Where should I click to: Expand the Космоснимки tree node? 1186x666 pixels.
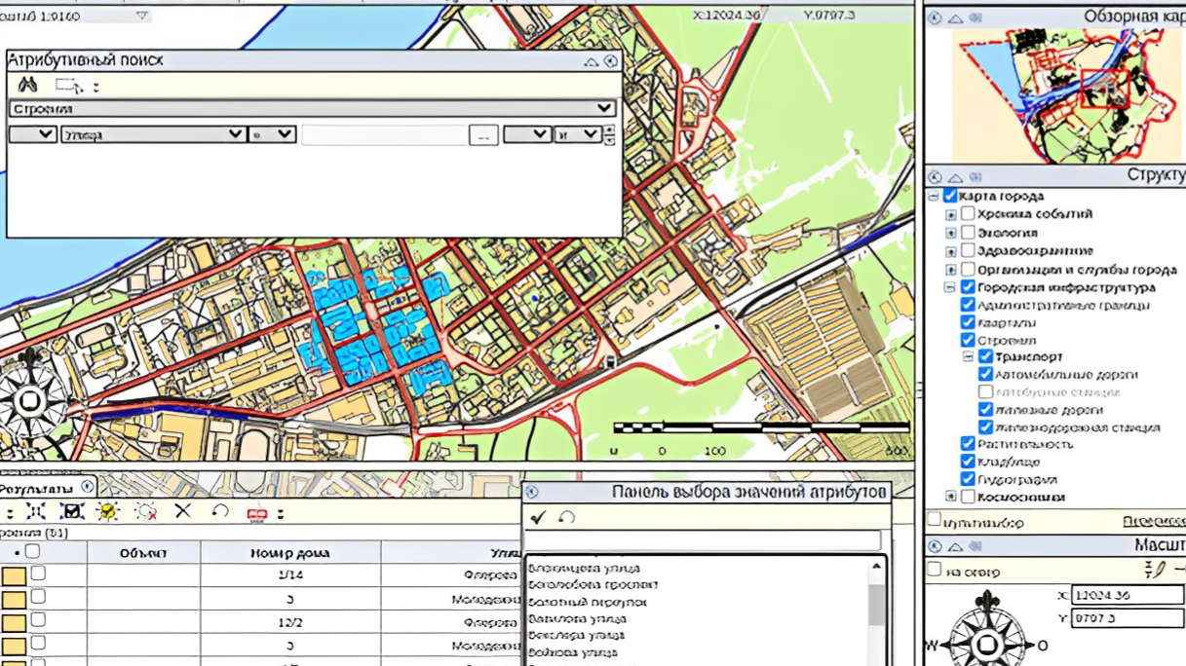[x=950, y=497]
